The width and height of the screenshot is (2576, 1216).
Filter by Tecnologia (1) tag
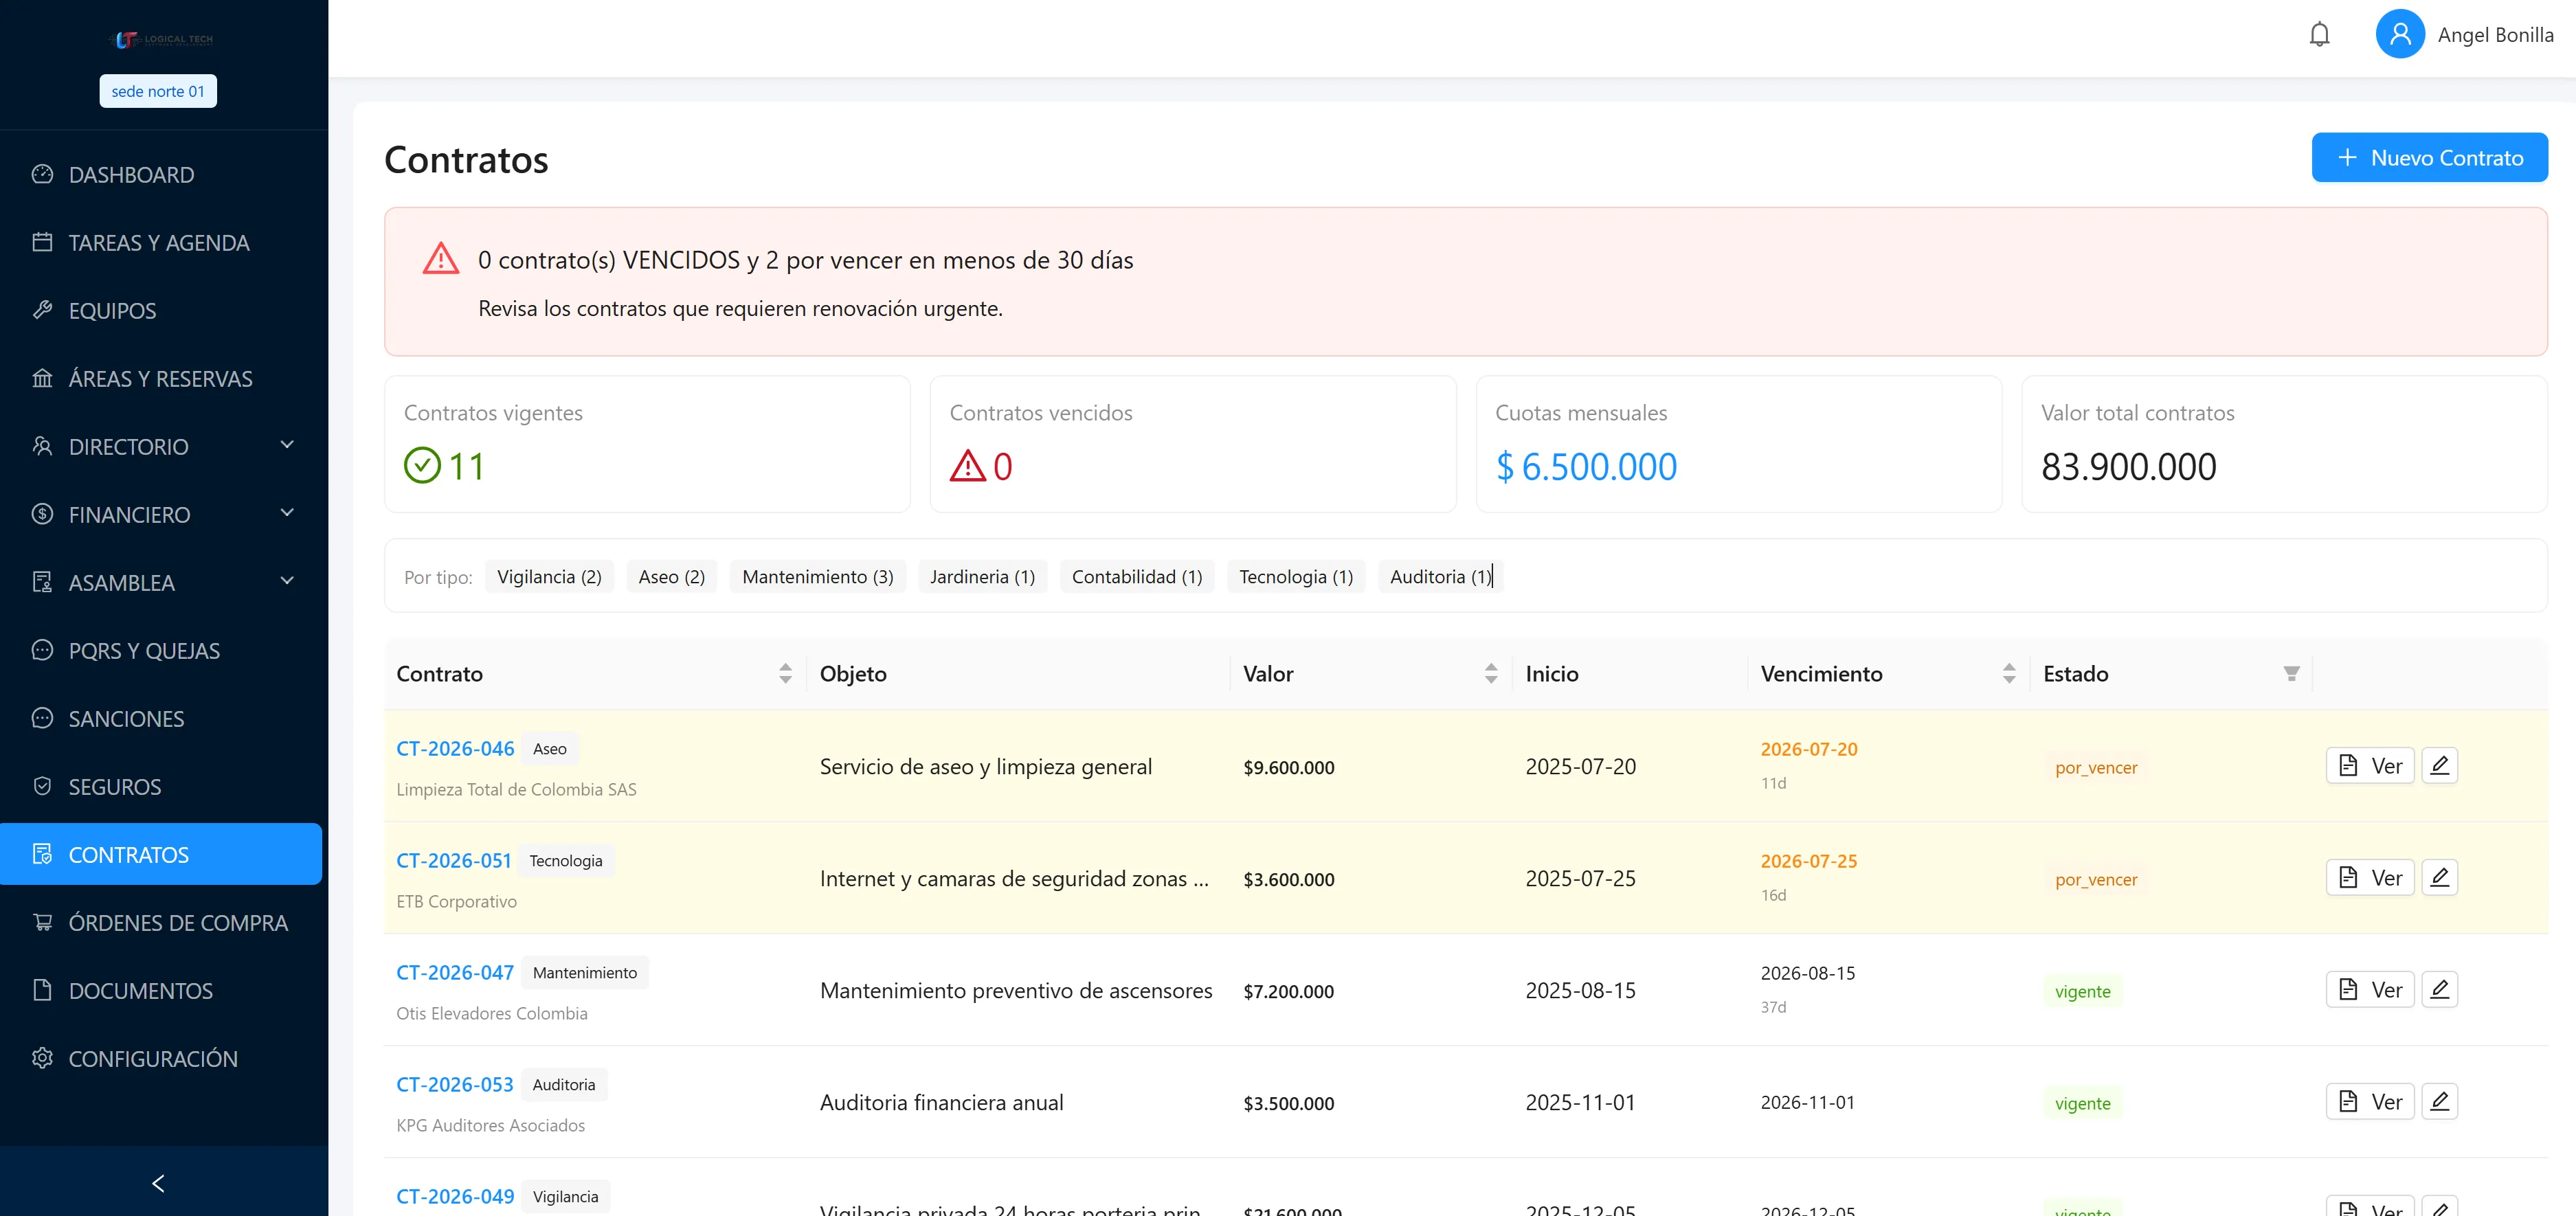point(1296,577)
